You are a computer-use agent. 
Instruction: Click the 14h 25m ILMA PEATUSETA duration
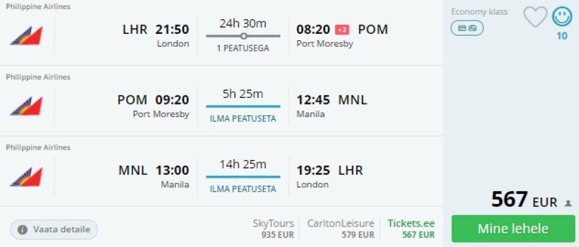pyautogui.click(x=243, y=176)
